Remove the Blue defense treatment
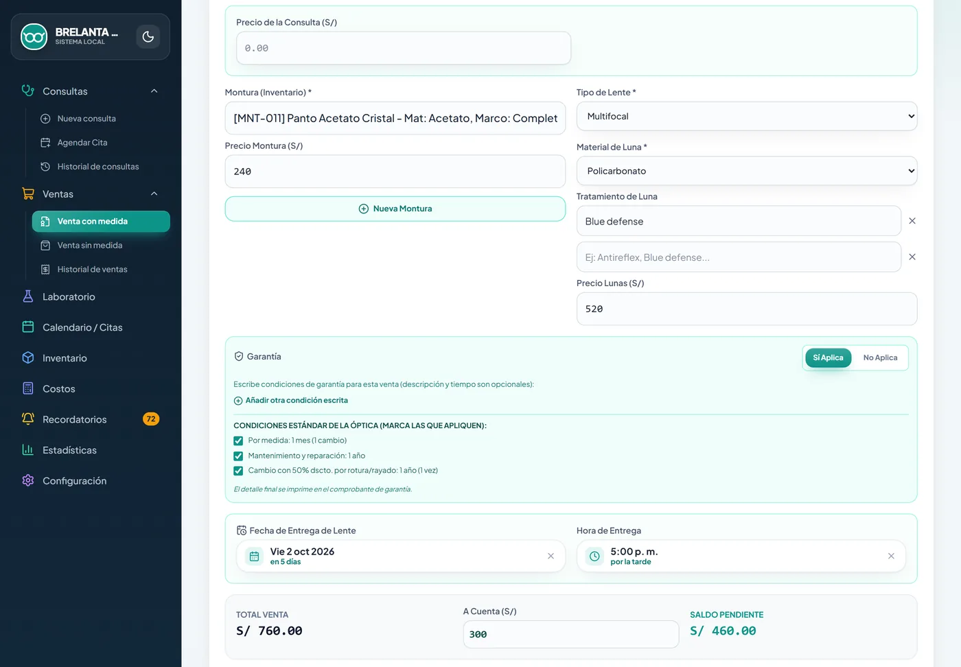The height and width of the screenshot is (667, 961). pos(912,221)
